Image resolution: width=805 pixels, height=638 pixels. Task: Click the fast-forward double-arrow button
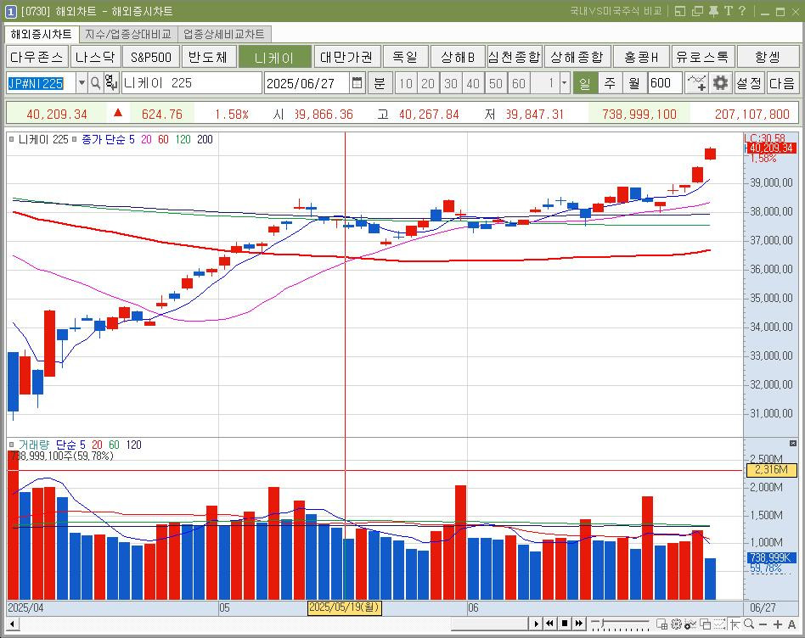578,624
